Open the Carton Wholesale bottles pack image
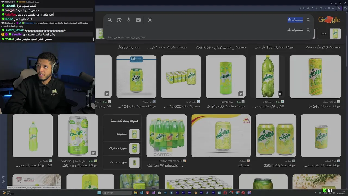The width and height of the screenshot is (348, 196). [166, 136]
